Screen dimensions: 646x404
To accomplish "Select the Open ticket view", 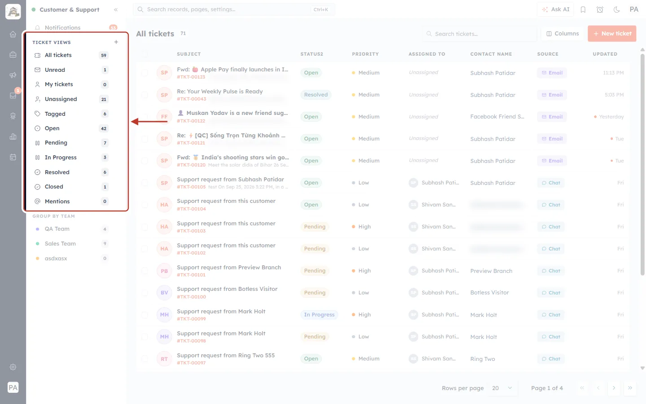I will point(72,128).
